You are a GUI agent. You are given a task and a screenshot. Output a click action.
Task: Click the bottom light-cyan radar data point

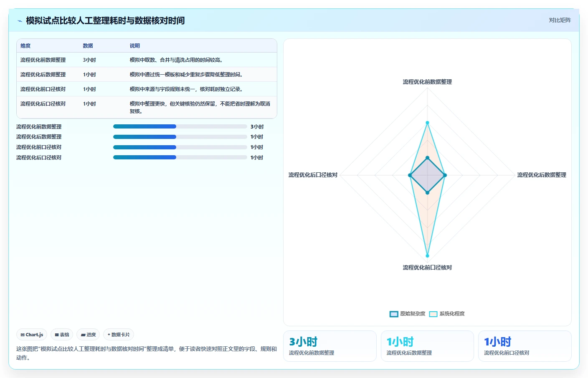427,256
